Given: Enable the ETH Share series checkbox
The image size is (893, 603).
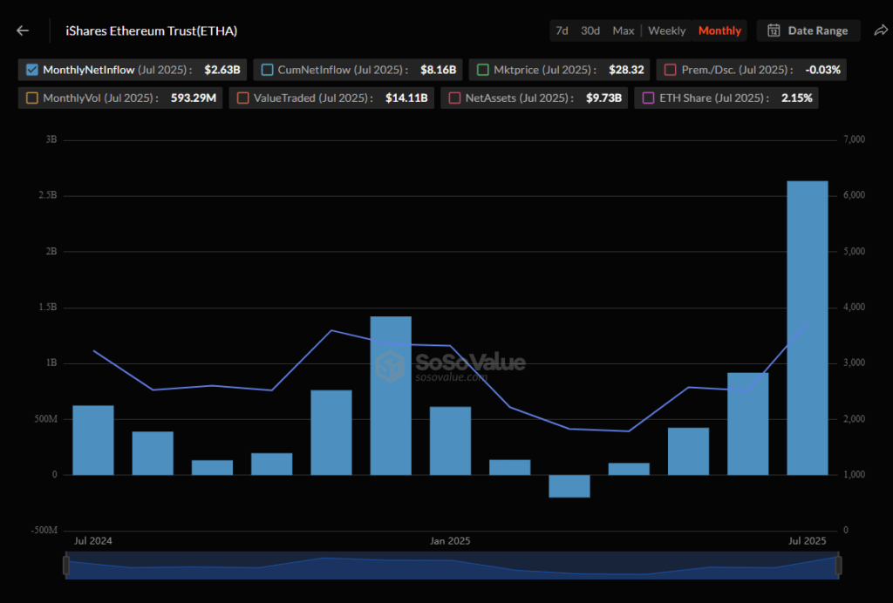Looking at the screenshot, I should (648, 98).
